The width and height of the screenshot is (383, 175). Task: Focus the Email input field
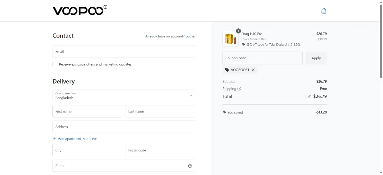pos(124,51)
